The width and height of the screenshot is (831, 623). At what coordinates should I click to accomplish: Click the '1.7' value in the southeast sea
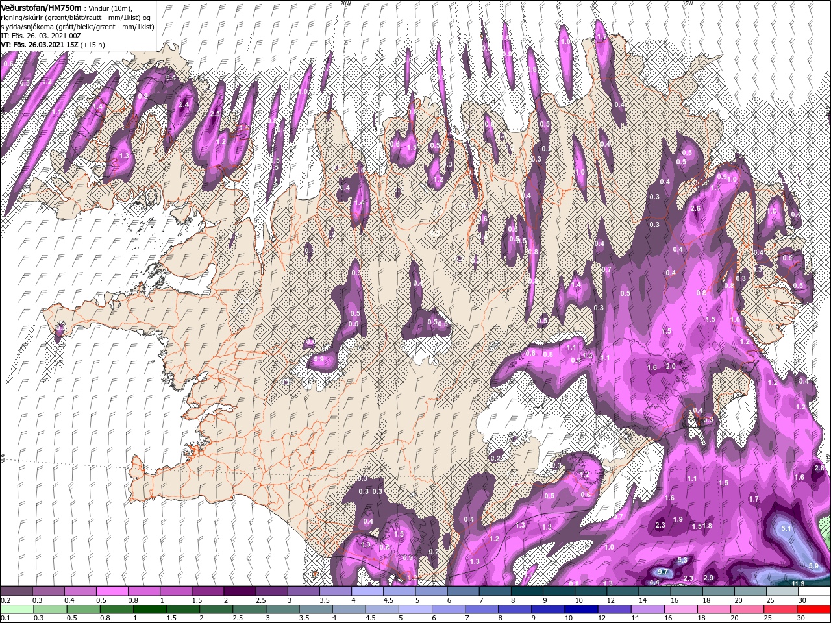754,499
